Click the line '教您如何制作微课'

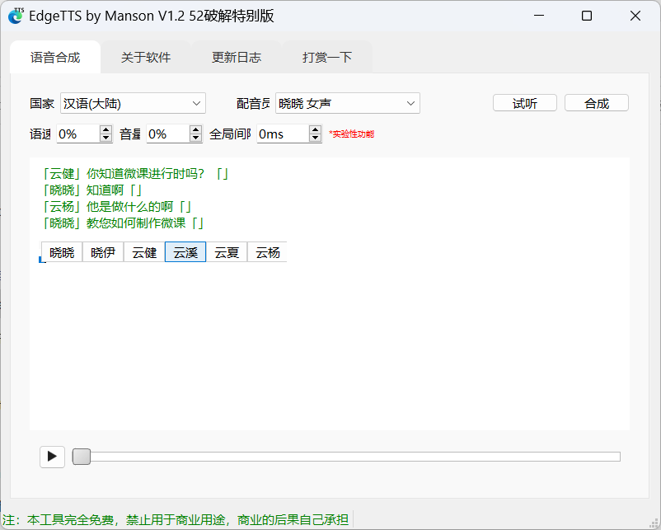click(x=136, y=223)
